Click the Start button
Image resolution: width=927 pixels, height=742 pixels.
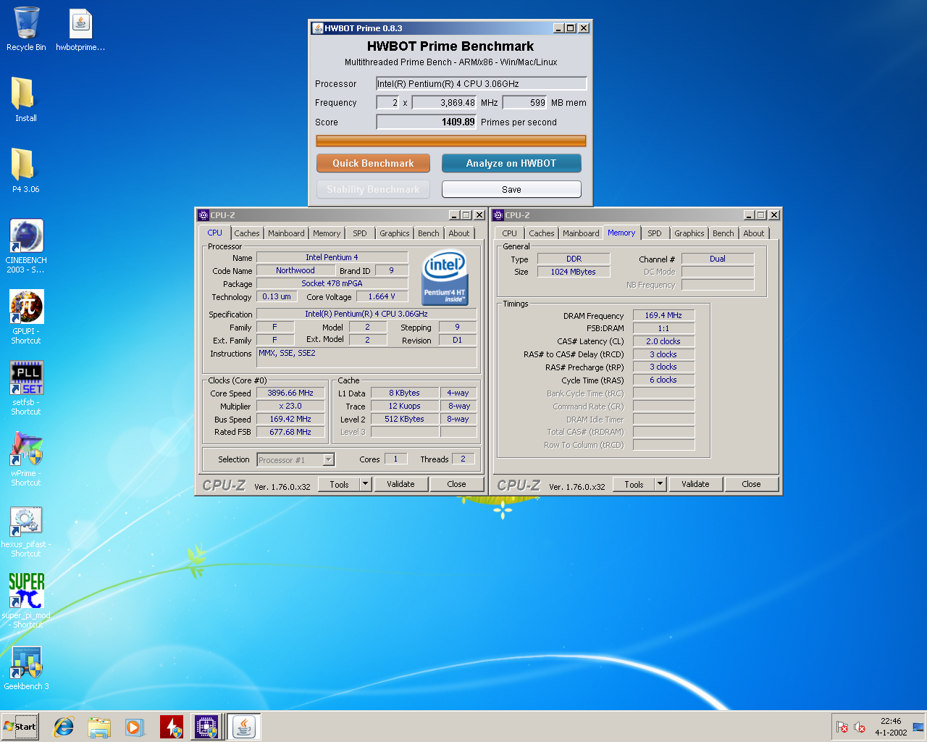click(x=20, y=727)
